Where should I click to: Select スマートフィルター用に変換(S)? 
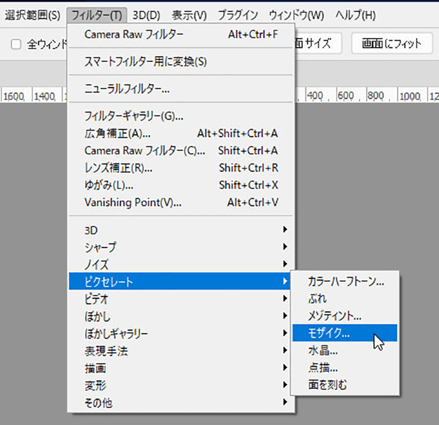181,61
